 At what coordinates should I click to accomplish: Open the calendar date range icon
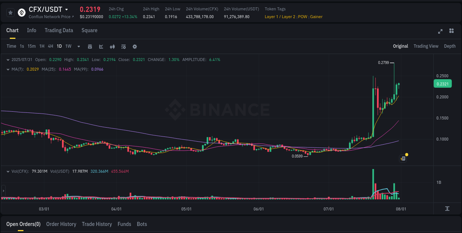tap(90, 47)
